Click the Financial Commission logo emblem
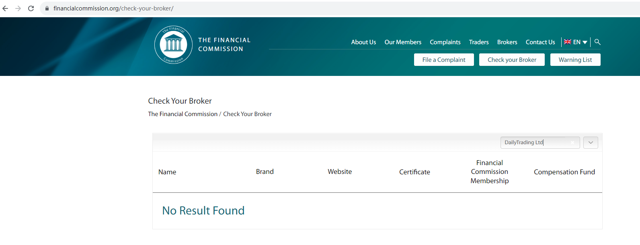 pos(173,45)
